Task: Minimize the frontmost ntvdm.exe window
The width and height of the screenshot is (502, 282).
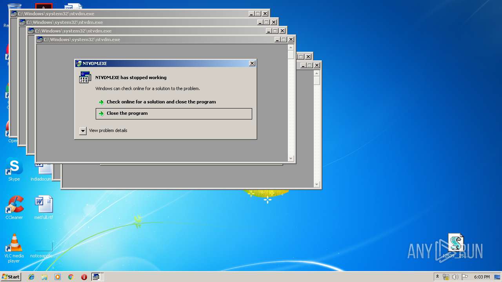Action: pos(277,40)
